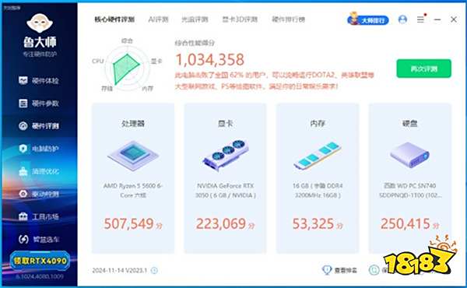467x288 pixels.
Task: Click the 6.1024.4080.1009 version number in sidebar
Action: click(40, 276)
